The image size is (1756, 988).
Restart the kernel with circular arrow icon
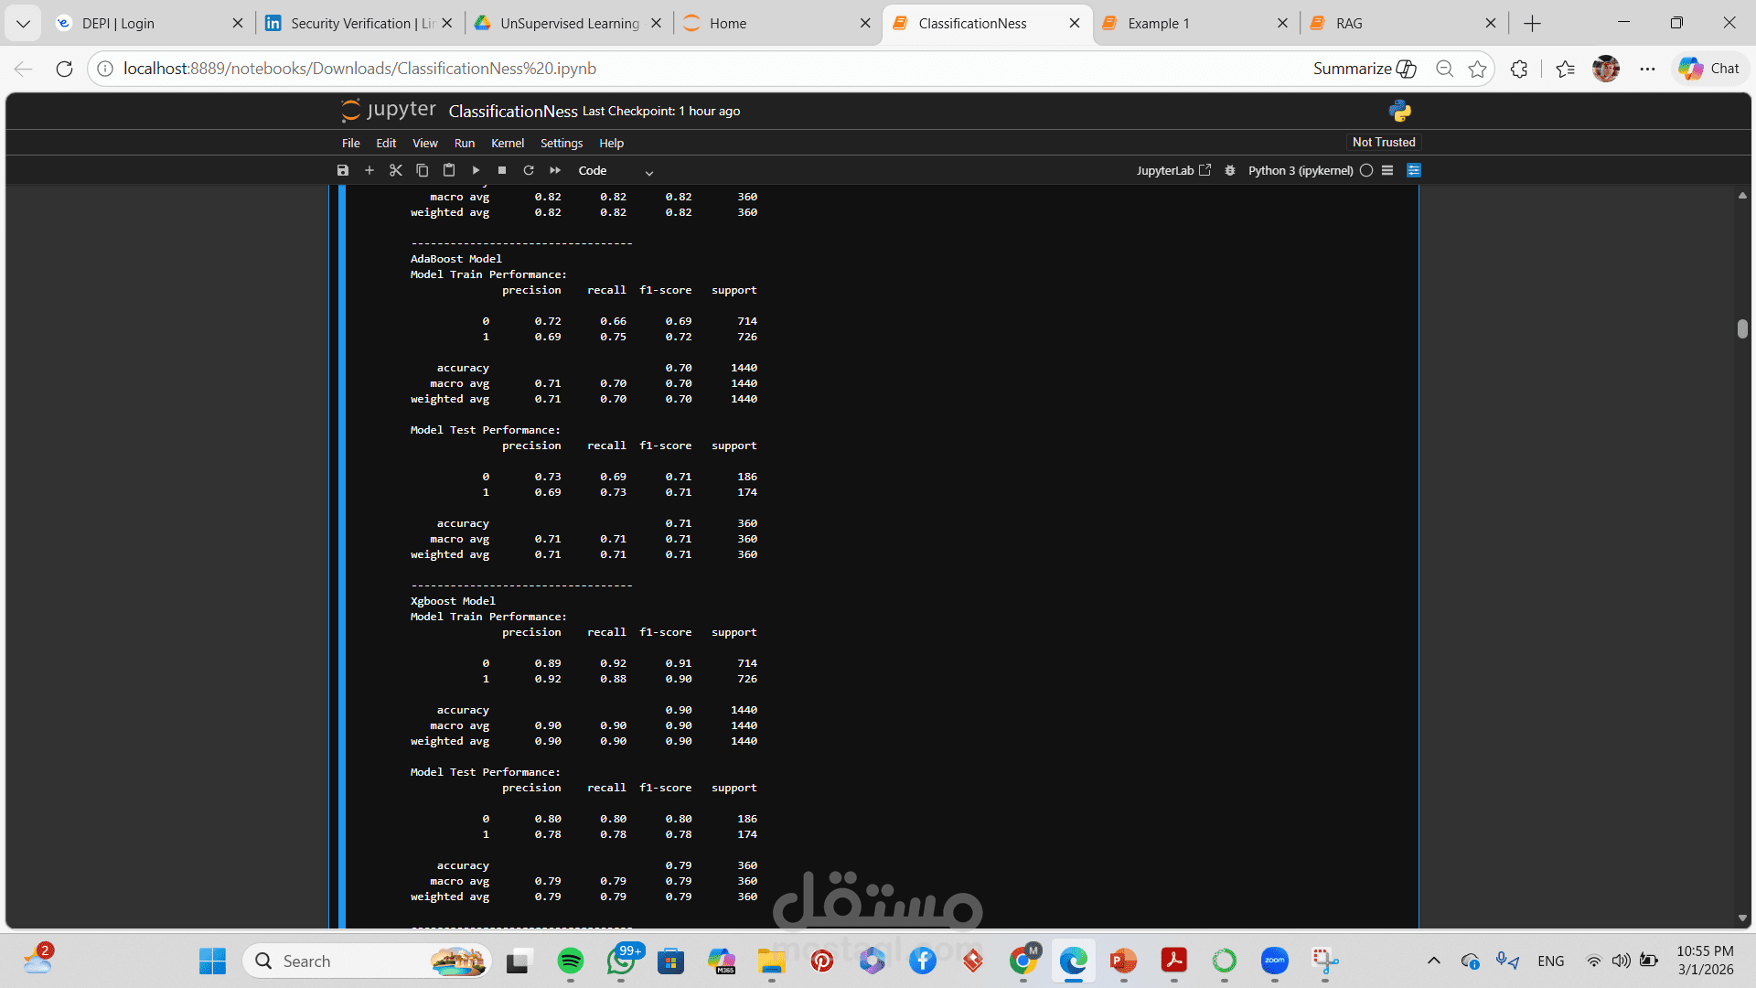click(x=529, y=170)
